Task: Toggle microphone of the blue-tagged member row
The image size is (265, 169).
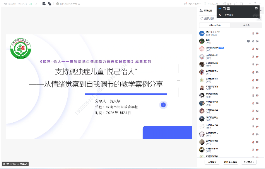Action: click(x=253, y=49)
